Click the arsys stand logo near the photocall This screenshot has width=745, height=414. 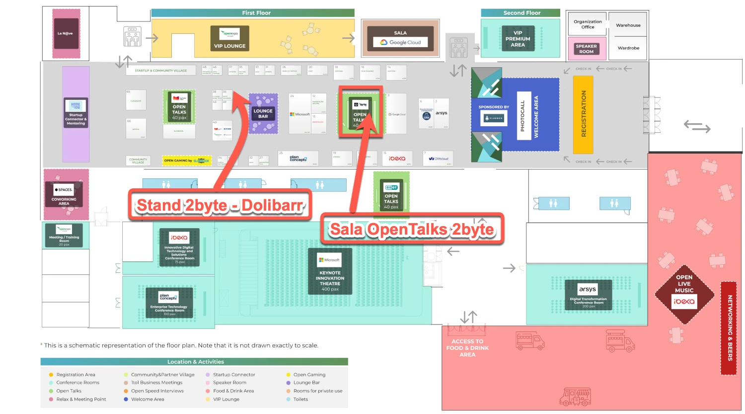[441, 113]
